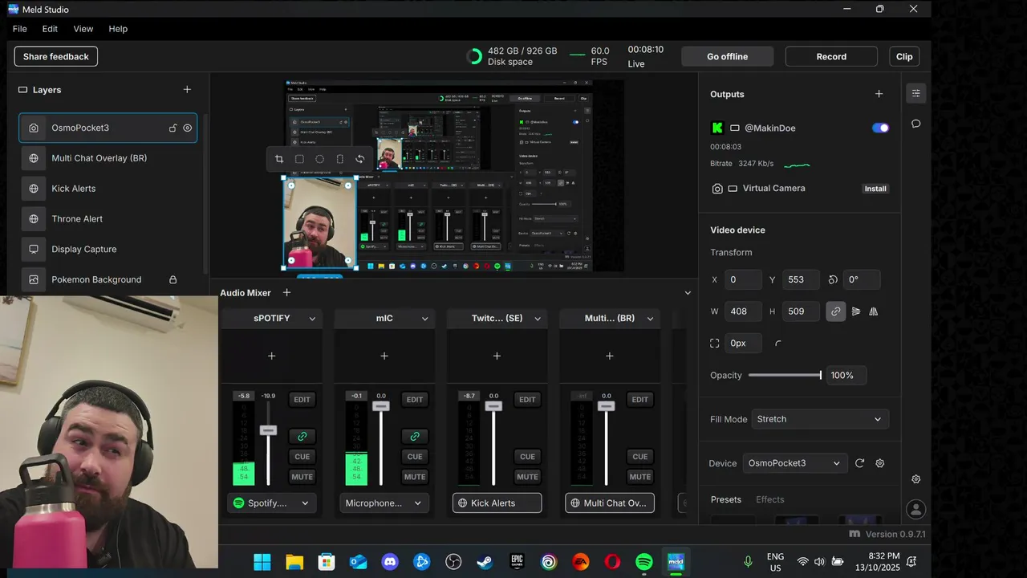Click the X position input field
The height and width of the screenshot is (578, 1027).
[743, 279]
